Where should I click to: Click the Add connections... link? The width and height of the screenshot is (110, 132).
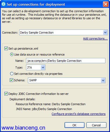[x=95, y=38]
